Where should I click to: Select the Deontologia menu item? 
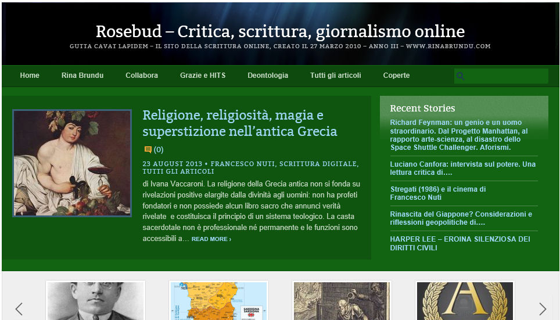(x=268, y=75)
